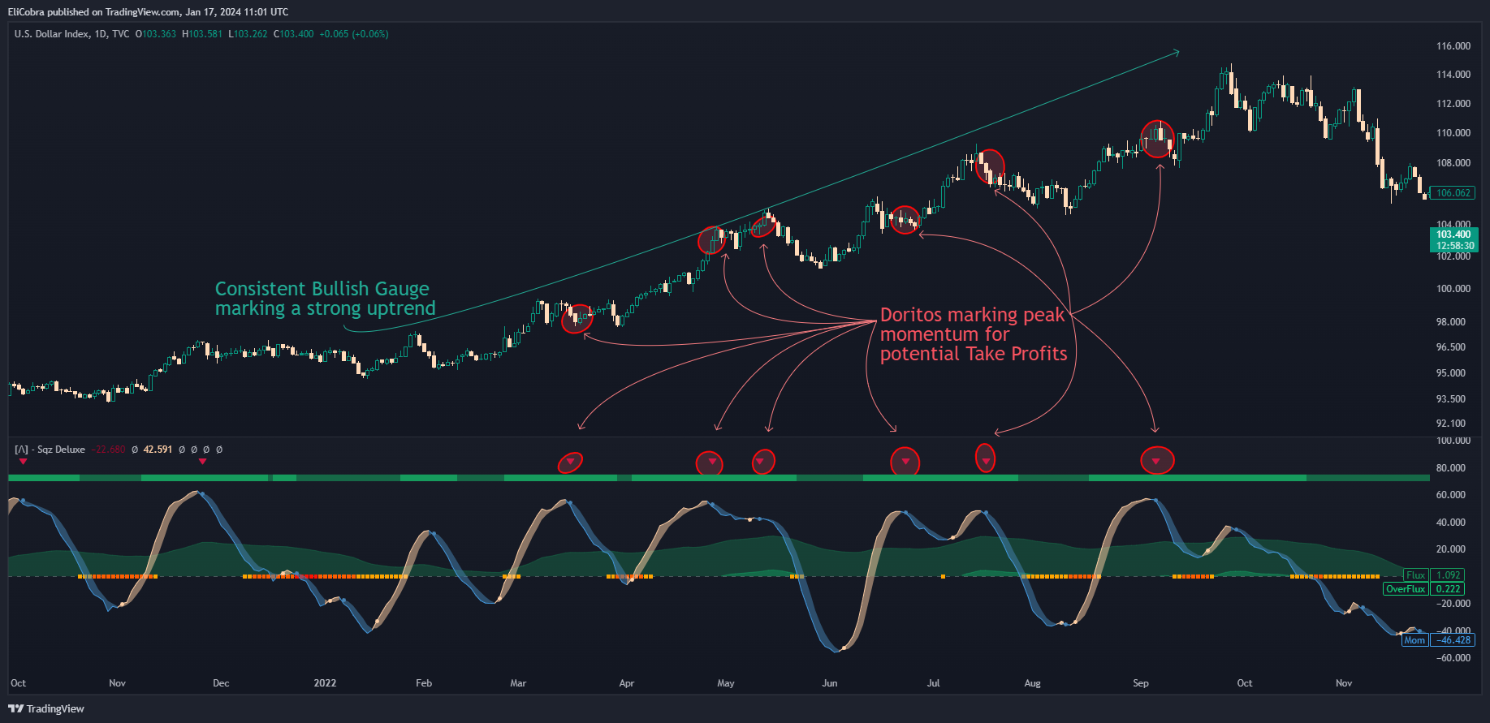Click the Sep label on time axis

(1141, 683)
